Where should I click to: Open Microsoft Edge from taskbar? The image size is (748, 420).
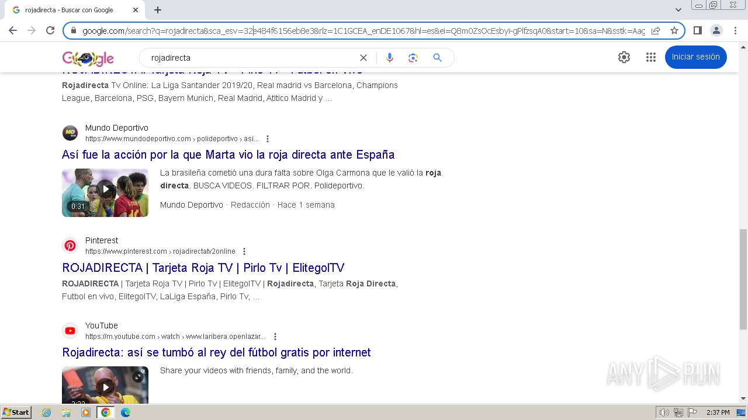tap(126, 412)
